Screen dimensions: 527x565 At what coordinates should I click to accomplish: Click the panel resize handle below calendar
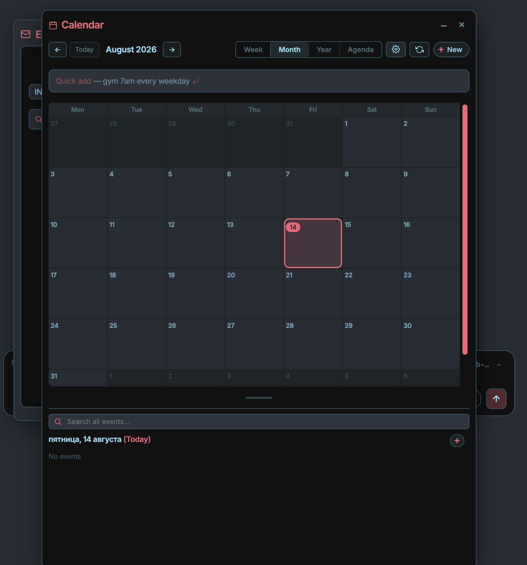click(259, 398)
